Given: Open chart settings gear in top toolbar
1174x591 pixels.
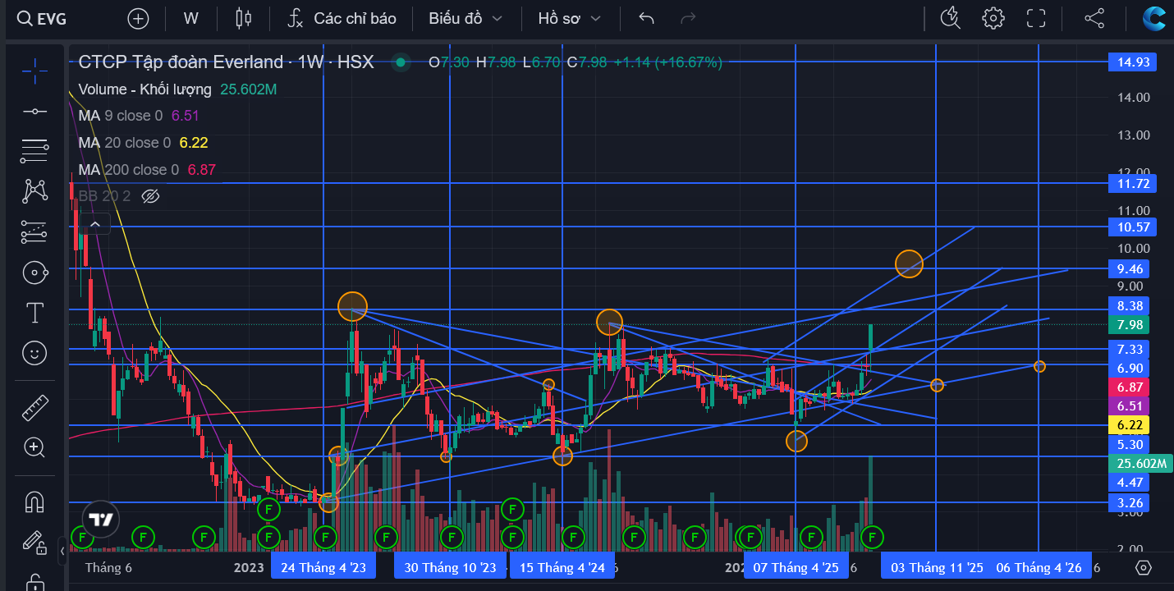Looking at the screenshot, I should pos(993,18).
